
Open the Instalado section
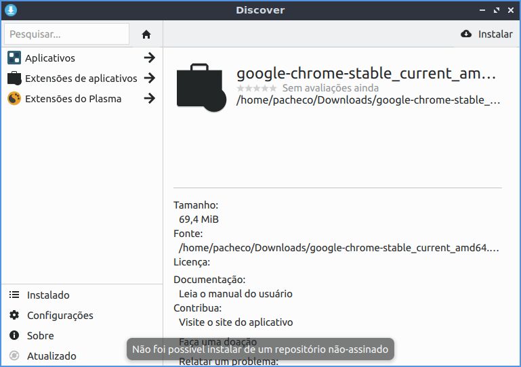[82, 295]
